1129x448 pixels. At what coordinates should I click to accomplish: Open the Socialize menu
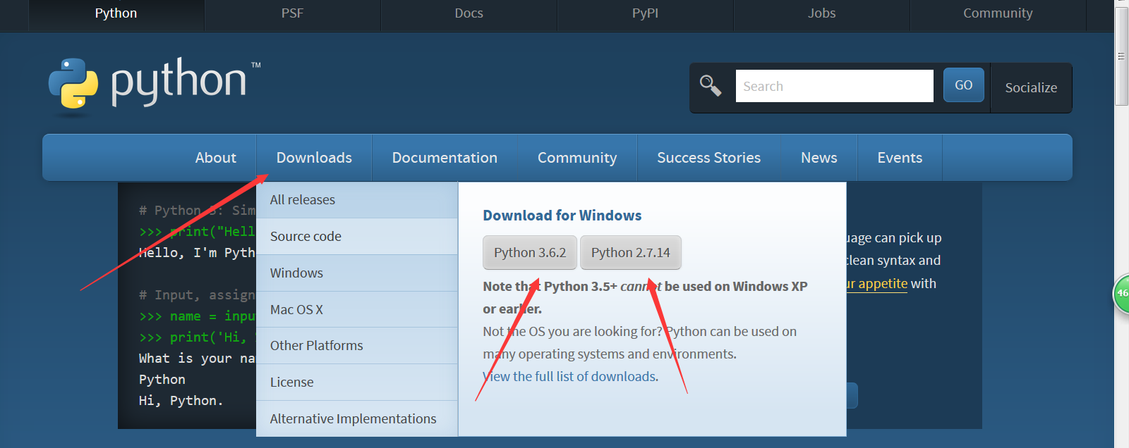click(x=1031, y=88)
